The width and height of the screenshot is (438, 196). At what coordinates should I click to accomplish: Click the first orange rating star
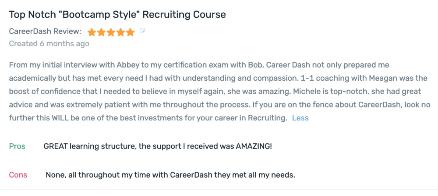[x=92, y=33]
